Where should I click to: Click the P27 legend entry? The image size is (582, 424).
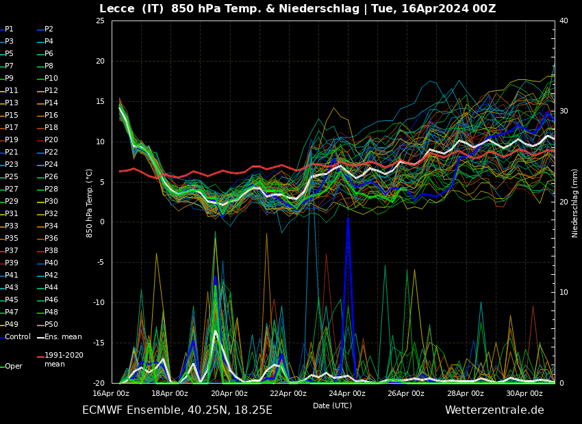pyautogui.click(x=9, y=189)
